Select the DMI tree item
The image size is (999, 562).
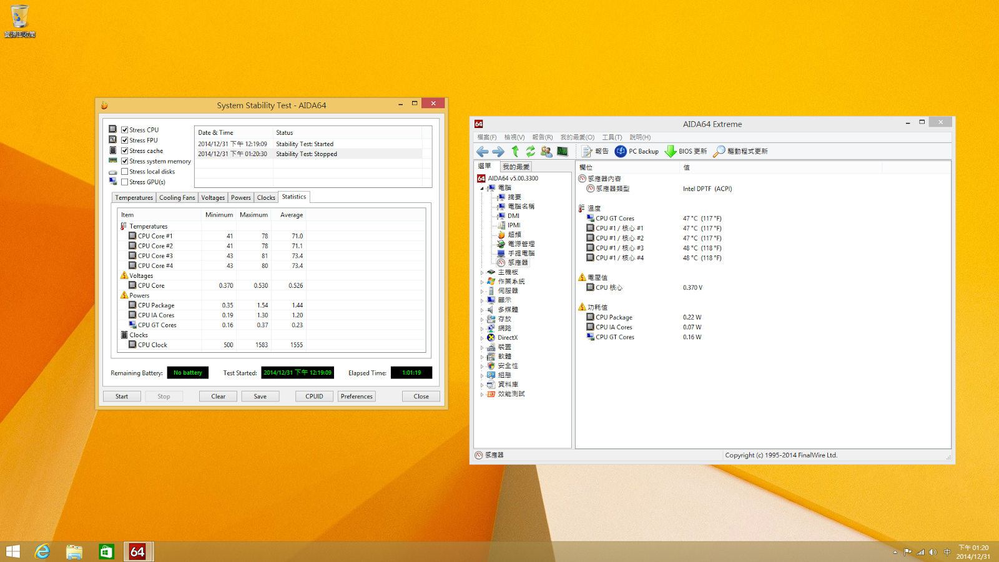513,216
